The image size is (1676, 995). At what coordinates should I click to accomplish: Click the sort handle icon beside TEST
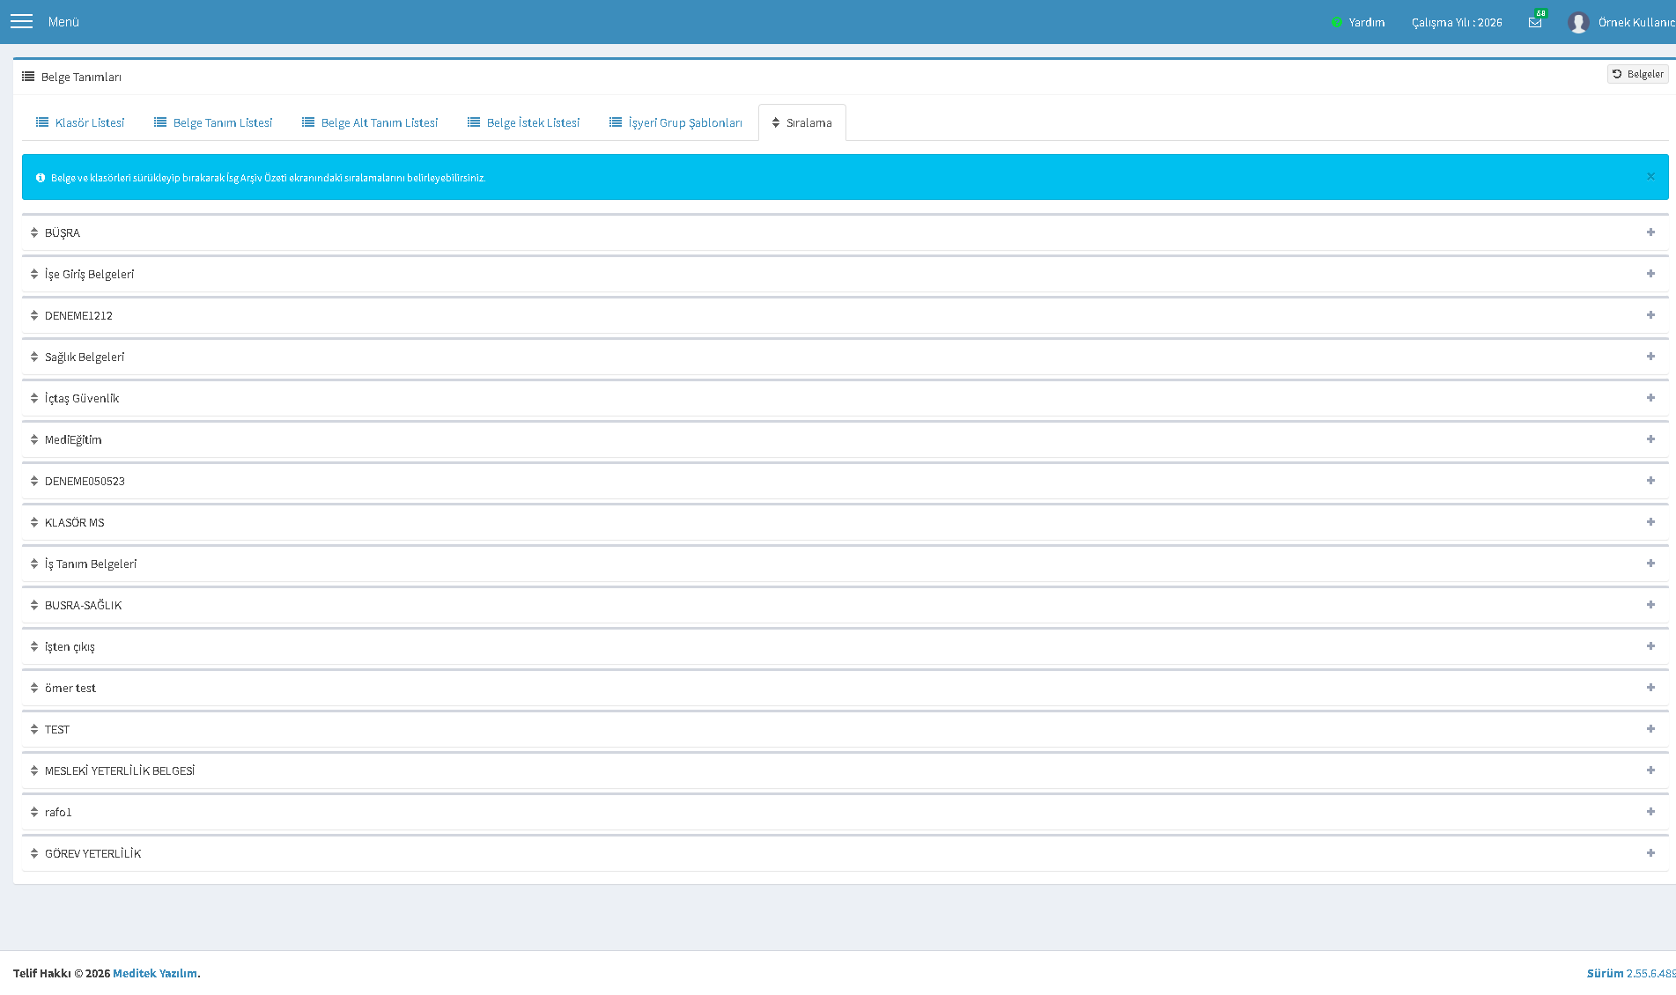[x=34, y=729]
